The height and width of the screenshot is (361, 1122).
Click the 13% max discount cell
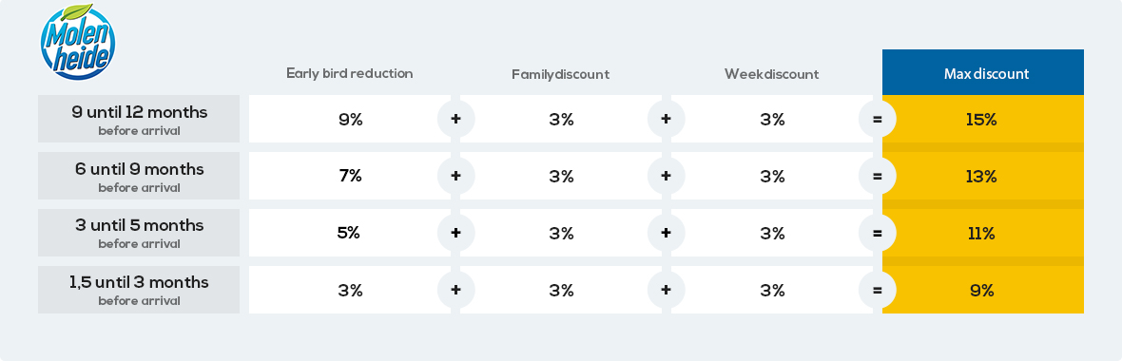[983, 176]
